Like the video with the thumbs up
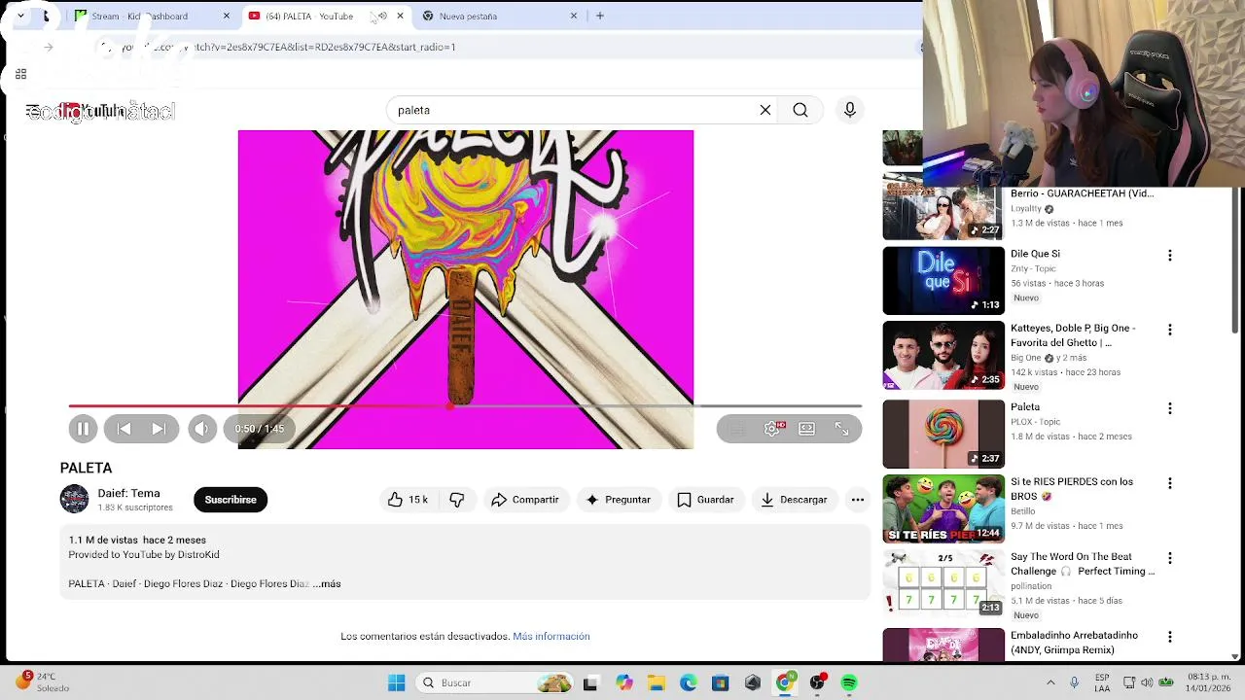This screenshot has width=1245, height=700. 407,500
